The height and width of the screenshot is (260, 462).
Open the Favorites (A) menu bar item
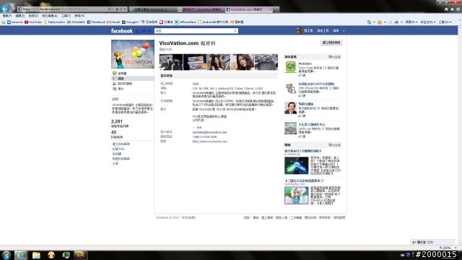point(50,16)
